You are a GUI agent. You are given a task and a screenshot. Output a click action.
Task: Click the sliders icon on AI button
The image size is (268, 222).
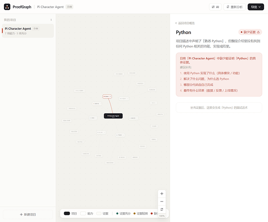coord(213,7)
